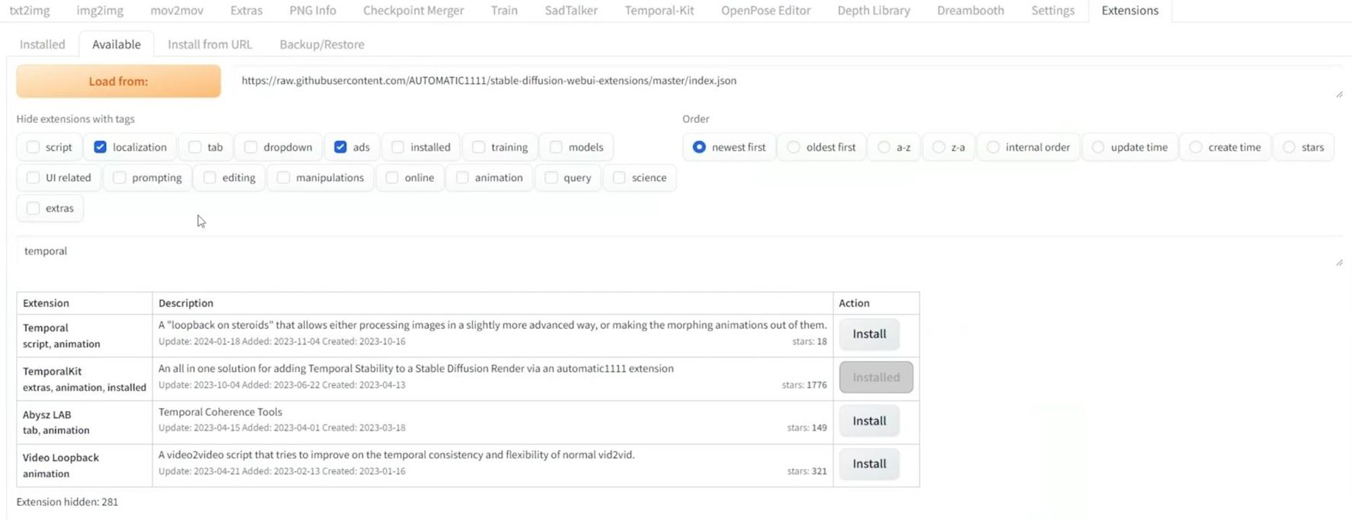1352x520 pixels.
Task: Open the Abysz LAB extension link
Action: (47, 415)
